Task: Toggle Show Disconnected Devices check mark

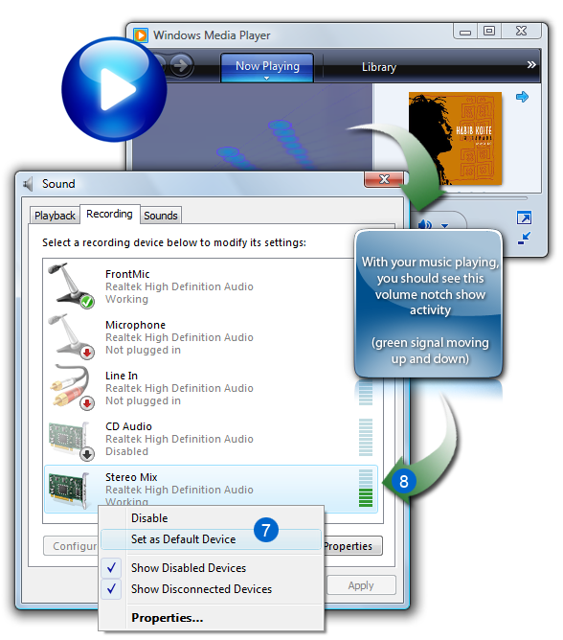Action: tap(111, 588)
